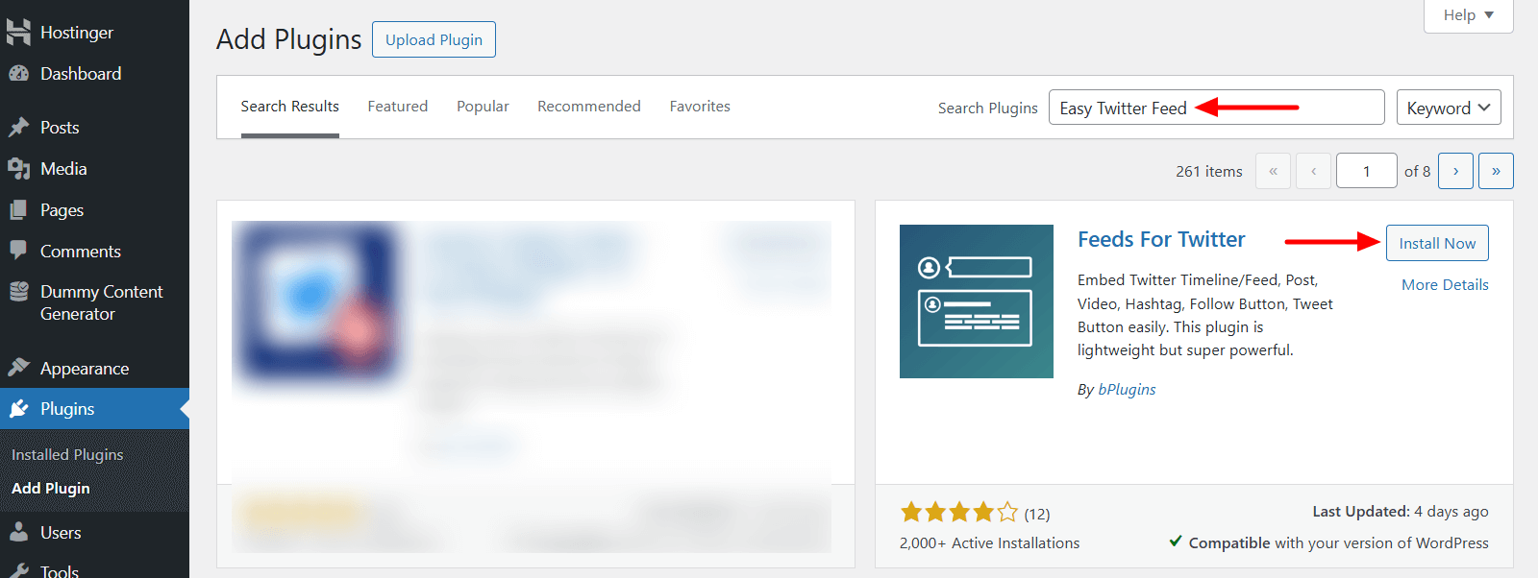
Task: Click the Dummy Content Generator icon
Action: pos(18,292)
